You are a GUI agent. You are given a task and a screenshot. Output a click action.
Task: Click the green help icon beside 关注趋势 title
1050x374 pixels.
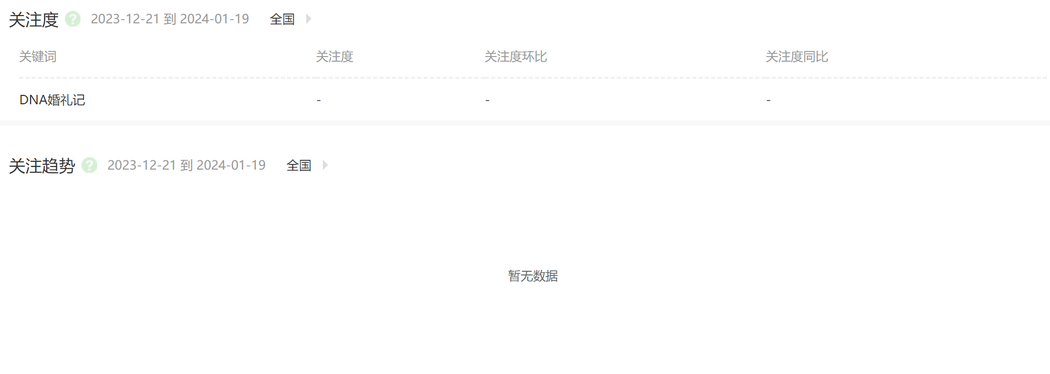pyautogui.click(x=89, y=165)
